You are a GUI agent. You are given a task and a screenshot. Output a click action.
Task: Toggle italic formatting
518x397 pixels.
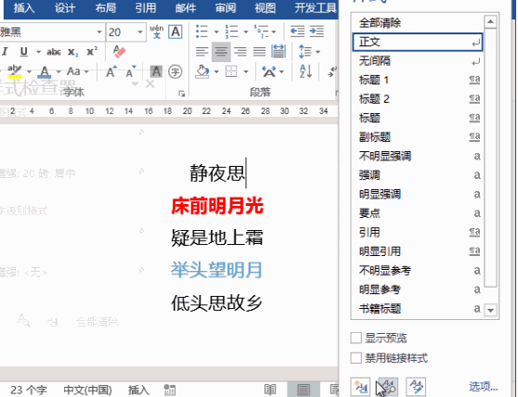(x=5, y=52)
